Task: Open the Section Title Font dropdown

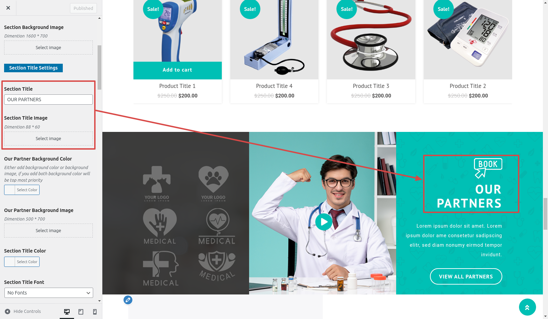Action: tap(48, 293)
